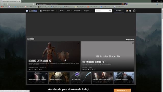This screenshot has width=163, height=92.
Task: Open the user profile avatar
Action: click(134, 11)
